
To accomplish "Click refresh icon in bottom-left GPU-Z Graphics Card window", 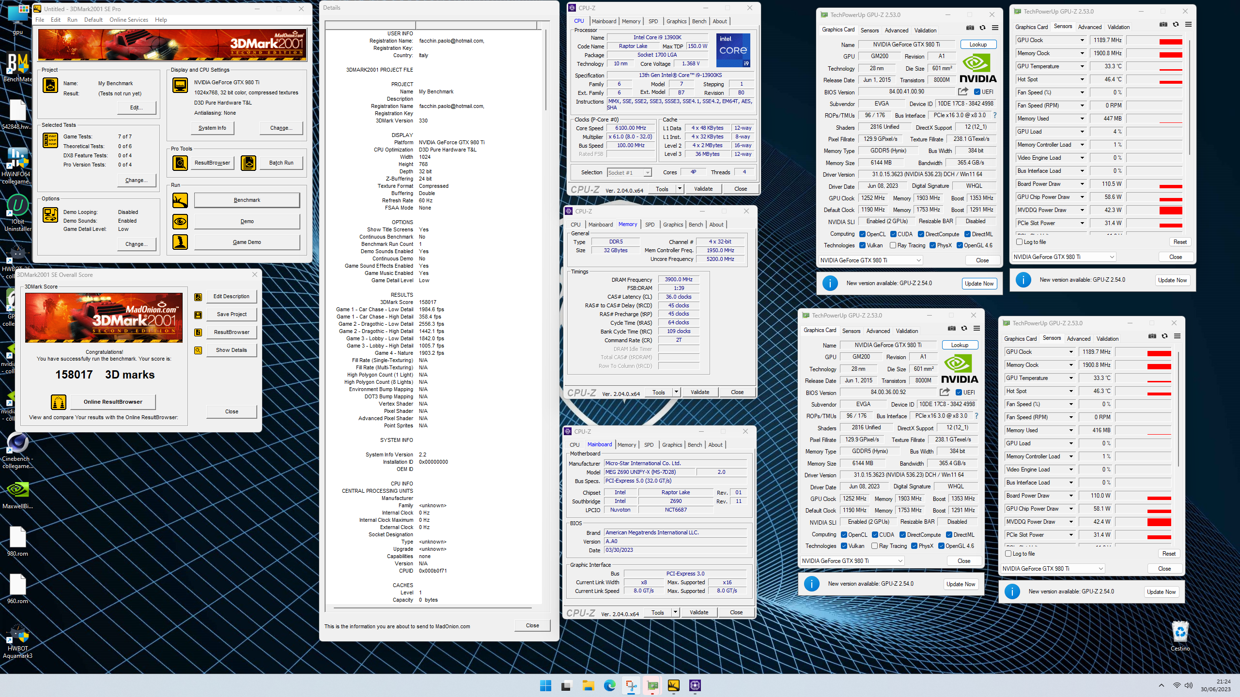I will [x=964, y=329].
